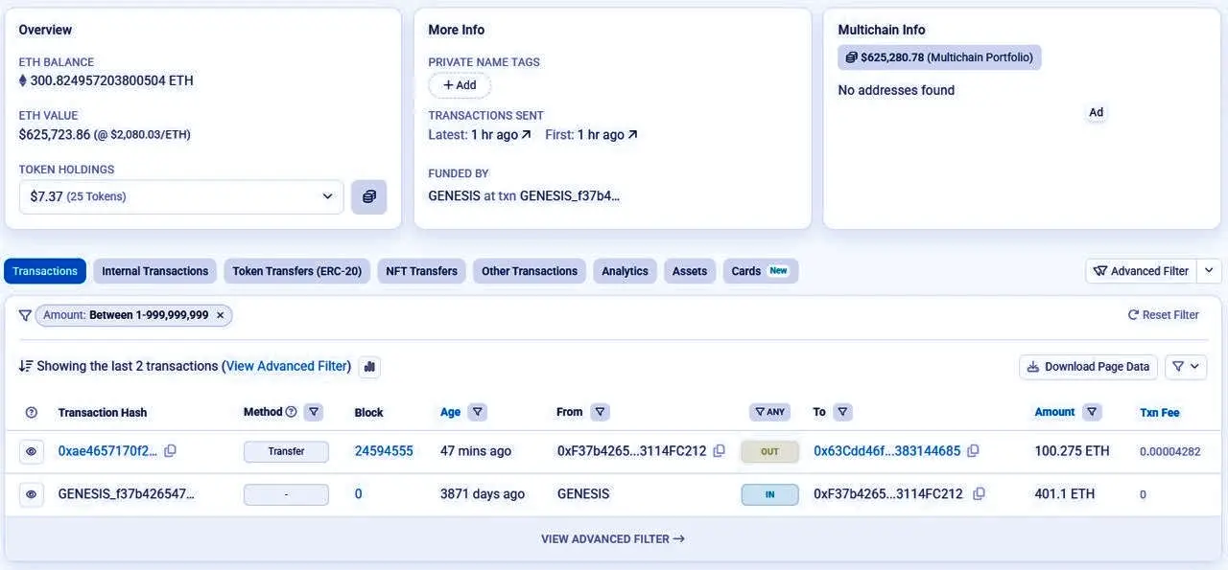Open the From column filter
Viewport: 1228px width, 570px height.
coord(600,412)
